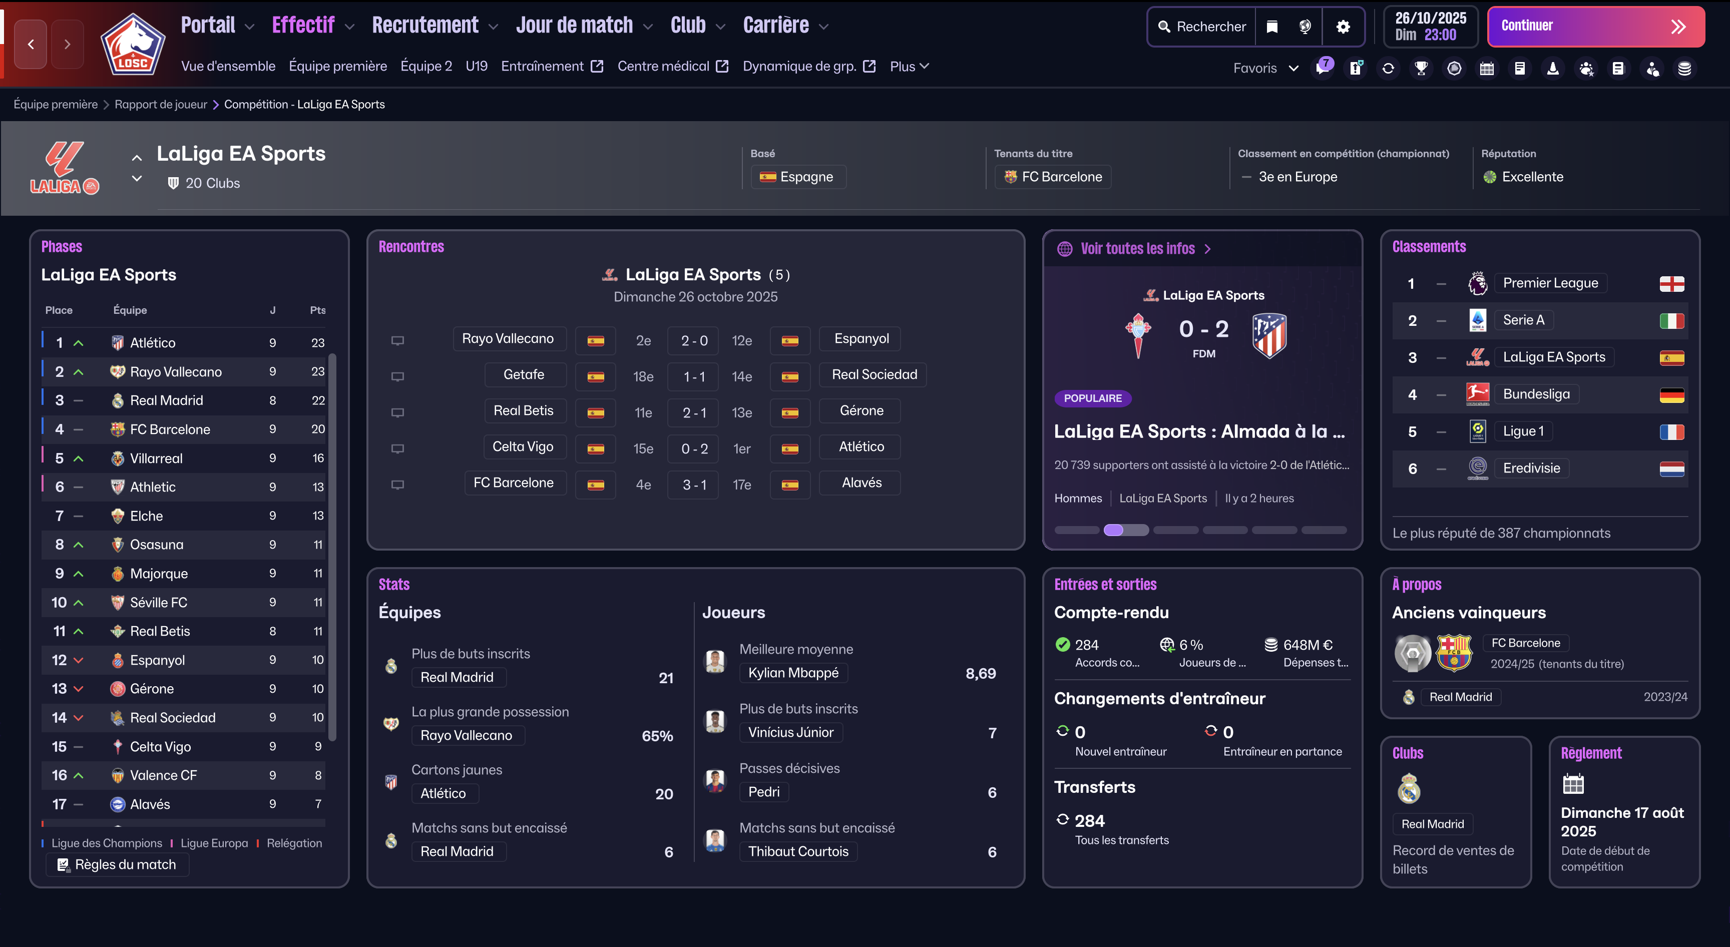Collapse the LaLiga EA Sports header panel
This screenshot has height=947, width=1730.
tap(136, 157)
